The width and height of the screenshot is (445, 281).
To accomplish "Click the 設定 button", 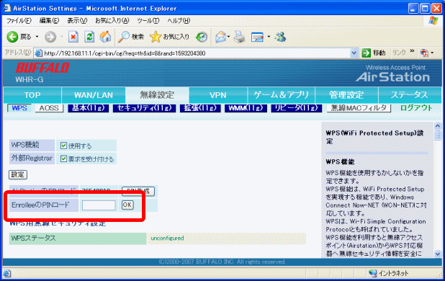I will coord(18,175).
